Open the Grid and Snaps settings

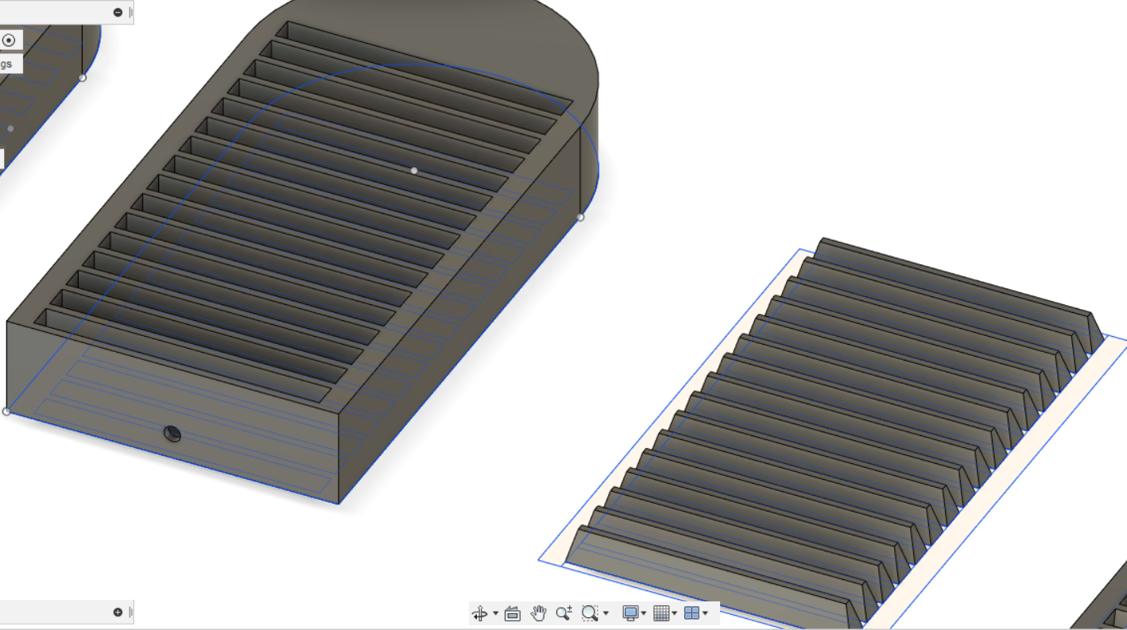click(661, 613)
